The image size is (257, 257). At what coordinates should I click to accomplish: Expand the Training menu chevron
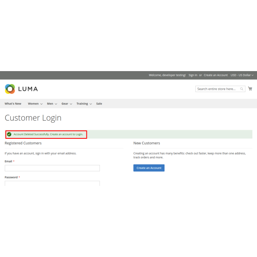(91, 104)
